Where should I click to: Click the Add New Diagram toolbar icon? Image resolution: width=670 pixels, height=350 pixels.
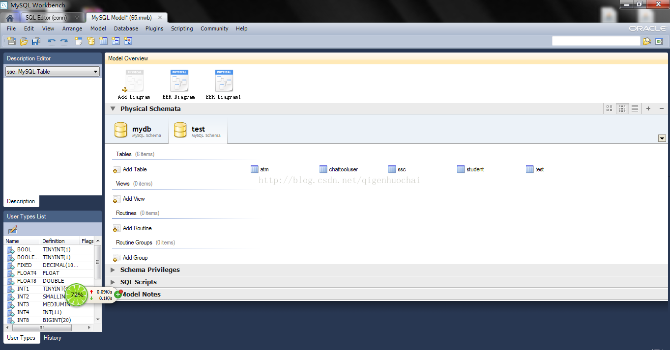coord(79,41)
